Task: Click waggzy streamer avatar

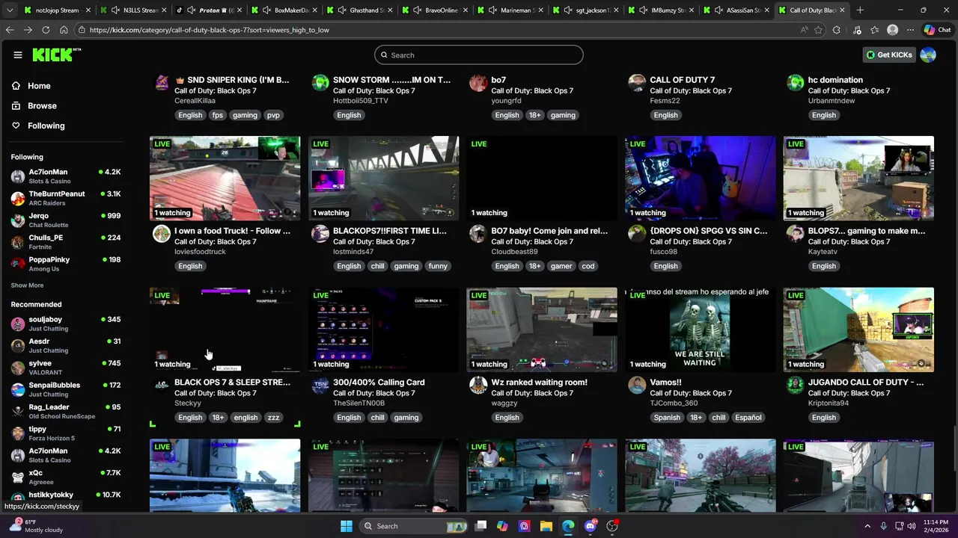Action: [x=478, y=385]
